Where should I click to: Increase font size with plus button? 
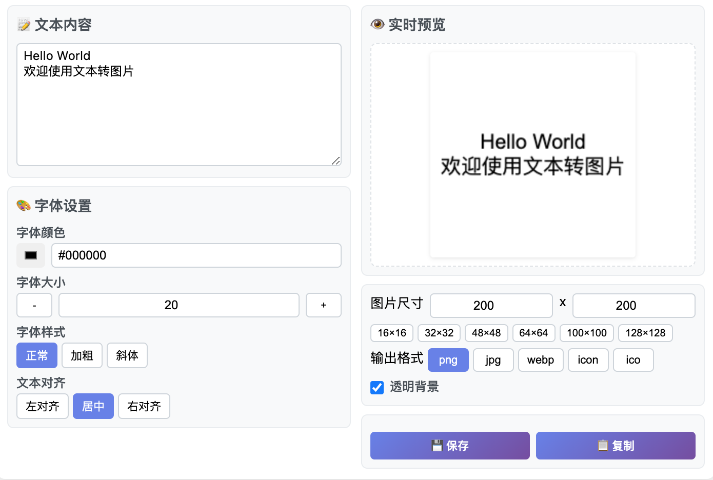(x=324, y=305)
